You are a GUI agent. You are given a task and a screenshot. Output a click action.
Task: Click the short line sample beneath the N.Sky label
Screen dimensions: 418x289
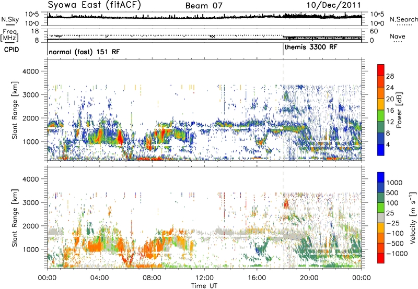click(10, 25)
